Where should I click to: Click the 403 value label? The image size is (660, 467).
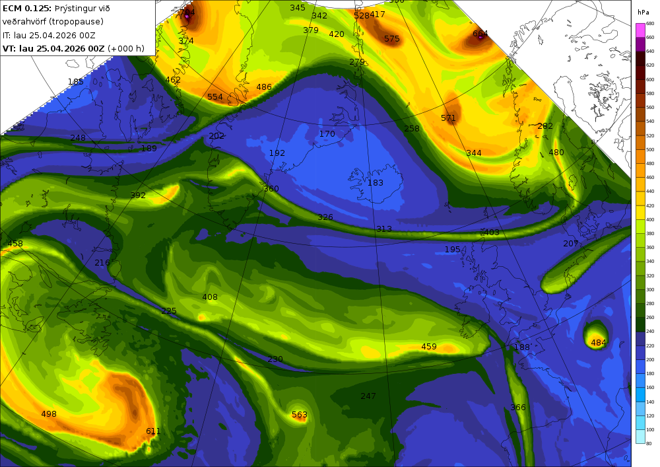click(492, 232)
